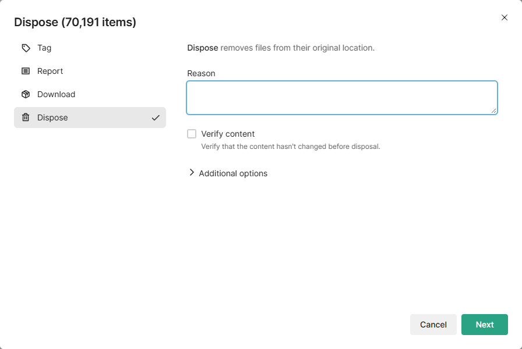
Task: Close the Dispose dialog with X
Action: [x=505, y=17]
